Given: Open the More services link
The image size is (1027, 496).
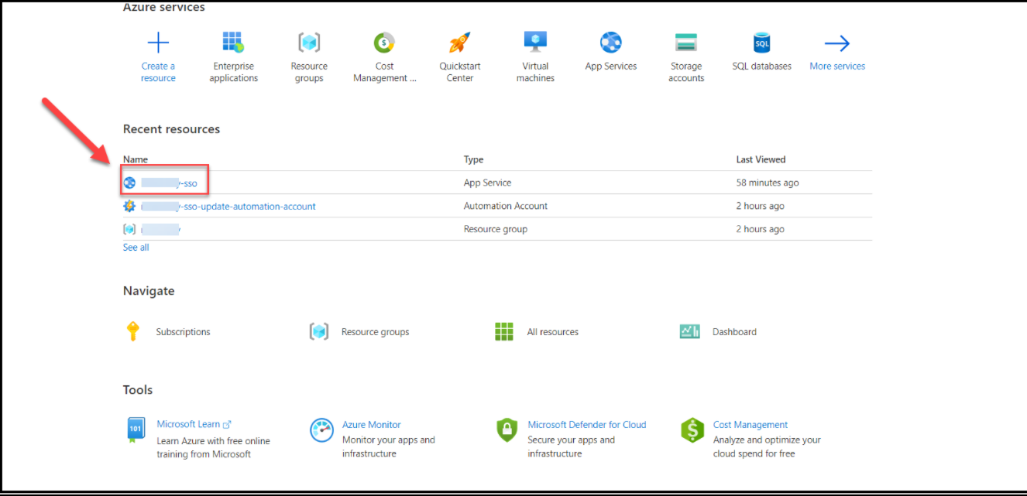Looking at the screenshot, I should 837,66.
